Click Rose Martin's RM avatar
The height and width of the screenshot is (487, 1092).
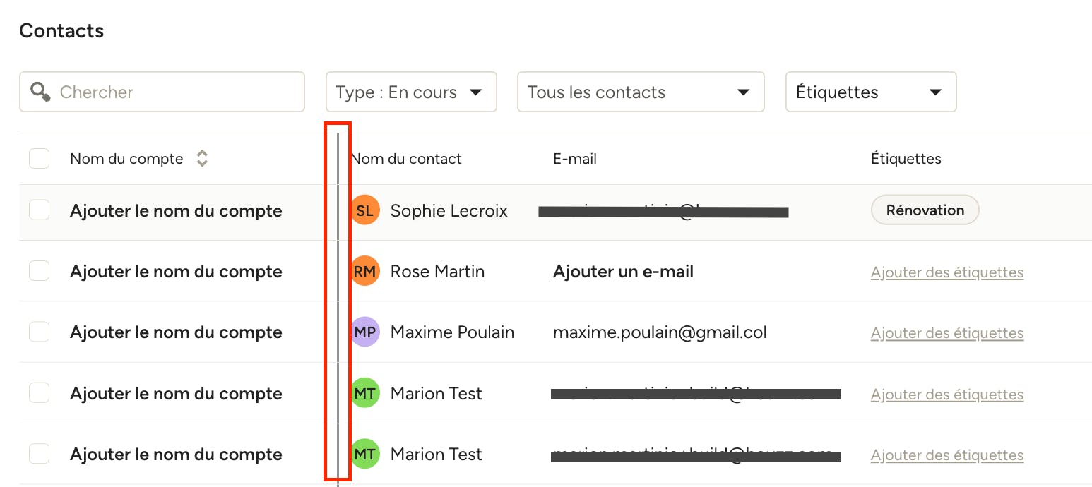[x=364, y=271]
